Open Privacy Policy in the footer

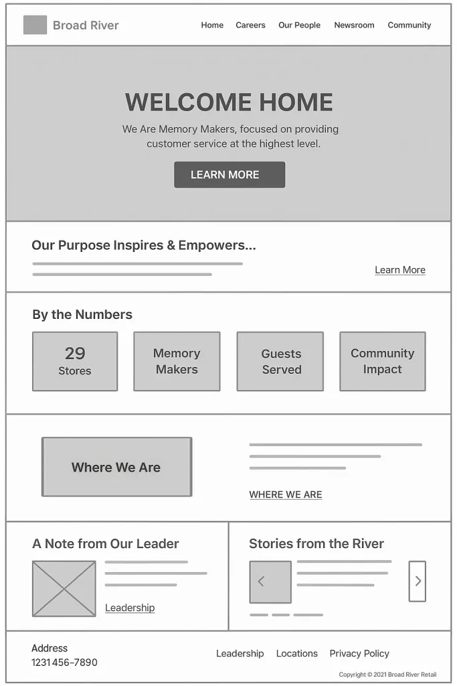click(x=359, y=653)
